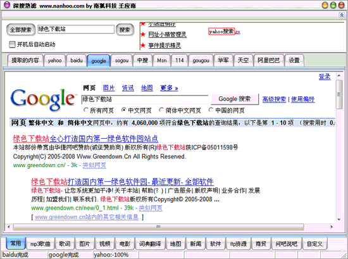Switch to the Msn tab
This screenshot has width=348, height=259.
pos(162,60)
